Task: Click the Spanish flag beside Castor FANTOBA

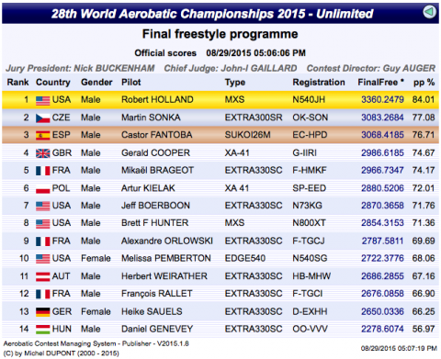Action: coord(42,135)
